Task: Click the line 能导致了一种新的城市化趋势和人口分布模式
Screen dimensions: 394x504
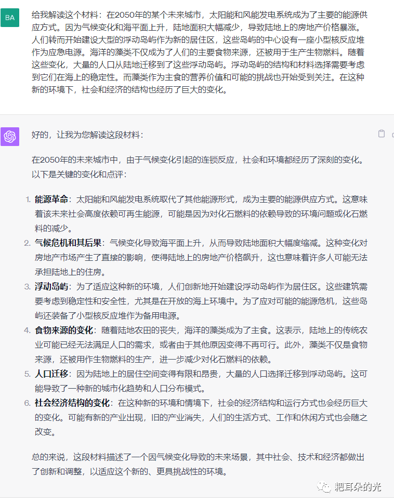Action: click(x=120, y=388)
